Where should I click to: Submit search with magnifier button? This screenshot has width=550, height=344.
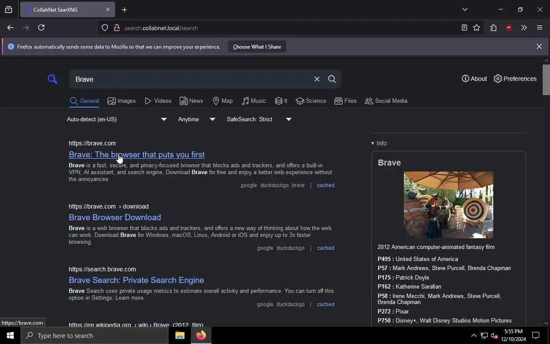[332, 79]
